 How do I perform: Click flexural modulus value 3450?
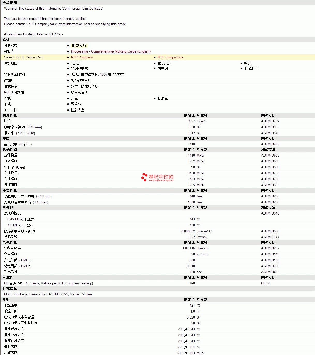pos(191,173)
